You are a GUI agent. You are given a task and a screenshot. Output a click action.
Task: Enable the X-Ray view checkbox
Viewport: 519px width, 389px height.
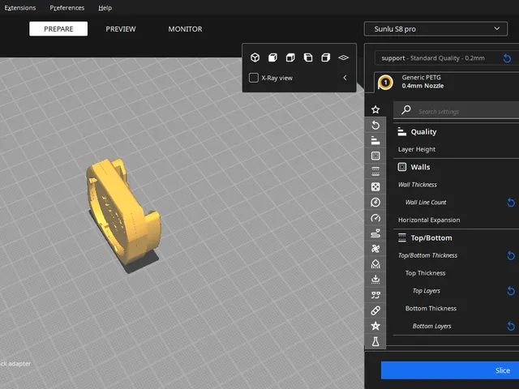pos(254,78)
